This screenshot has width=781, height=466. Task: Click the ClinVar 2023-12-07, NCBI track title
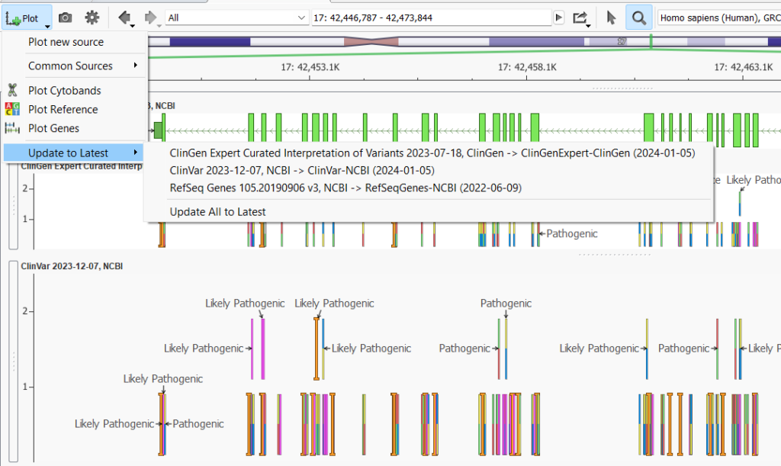click(x=72, y=266)
